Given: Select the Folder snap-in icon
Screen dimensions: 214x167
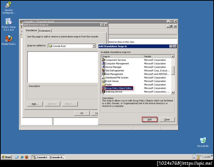Looking at the screenshot, I should pyautogui.click(x=103, y=85).
